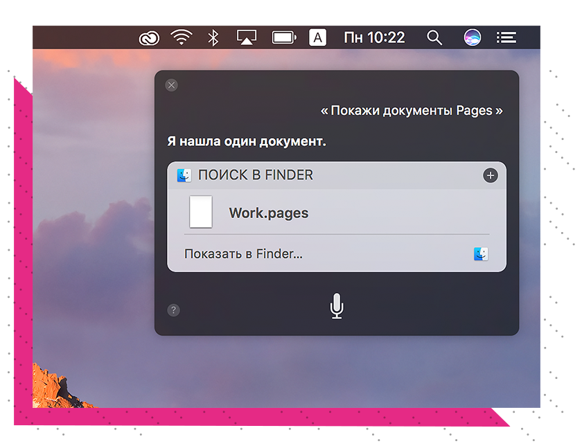
Task: Click the Показать в Finder… link
Action: tap(243, 253)
